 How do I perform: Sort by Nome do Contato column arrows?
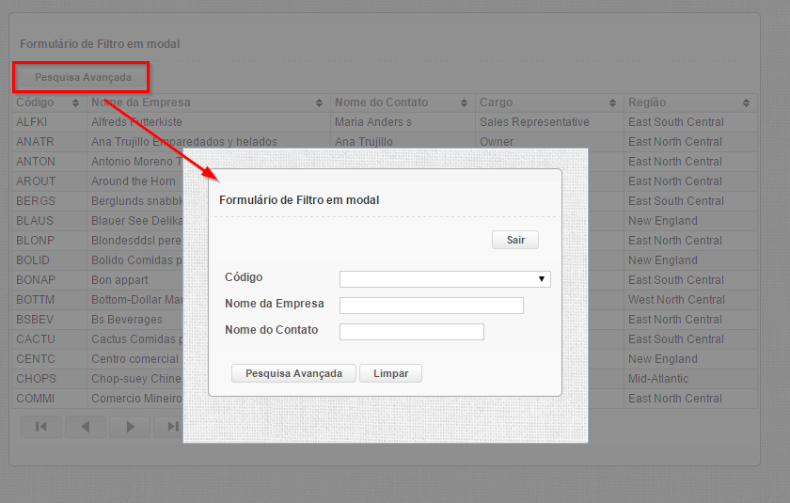pos(464,102)
